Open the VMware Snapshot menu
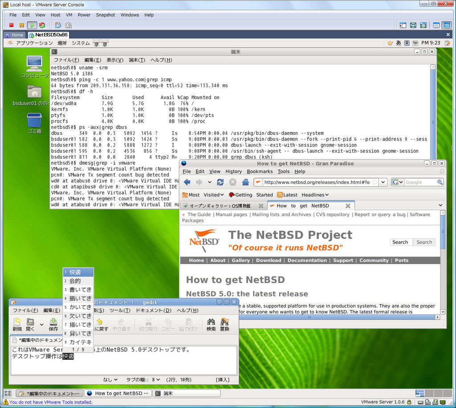This screenshot has width=456, height=408. pyautogui.click(x=105, y=15)
